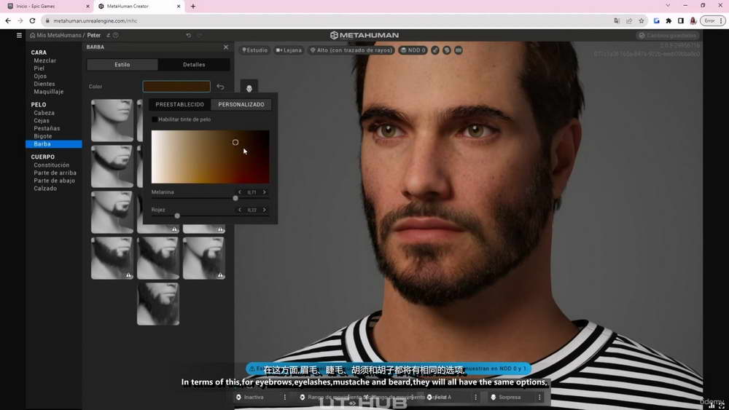Image resolution: width=729 pixels, height=410 pixels.
Task: Switch to the Detalles tab
Action: point(194,65)
